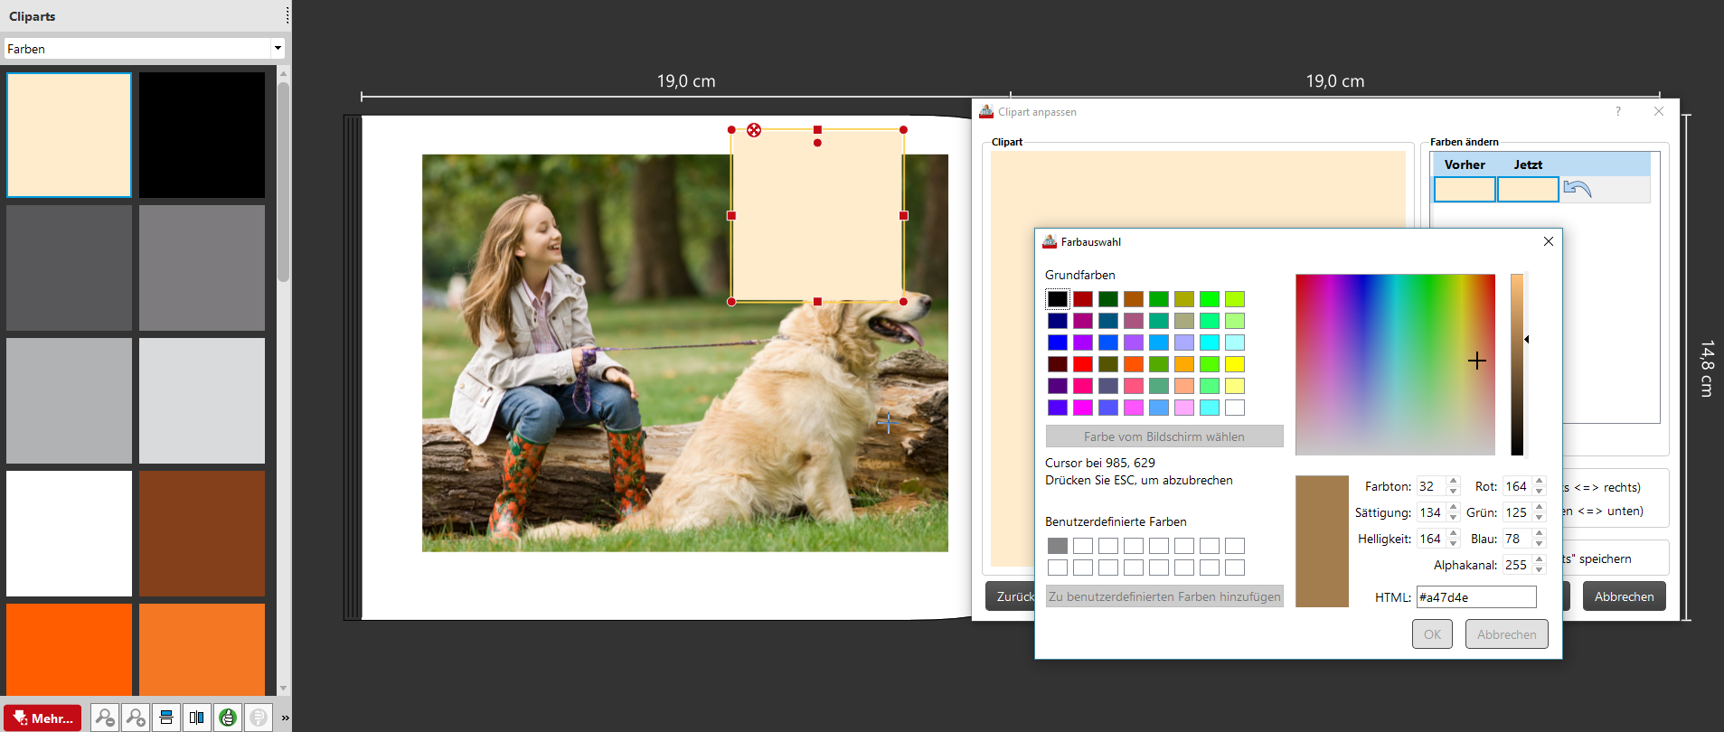
Task: Click the zoom out magnifier icon
Action: tap(106, 718)
